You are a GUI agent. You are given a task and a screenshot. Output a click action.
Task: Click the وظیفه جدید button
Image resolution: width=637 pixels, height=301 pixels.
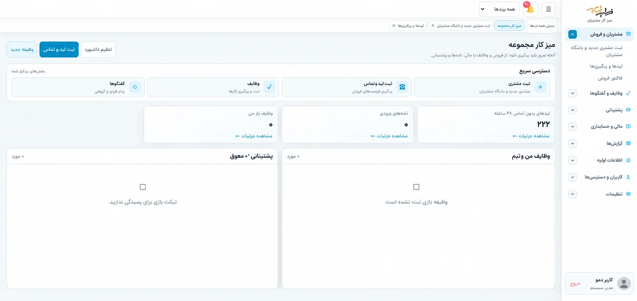tap(22, 49)
